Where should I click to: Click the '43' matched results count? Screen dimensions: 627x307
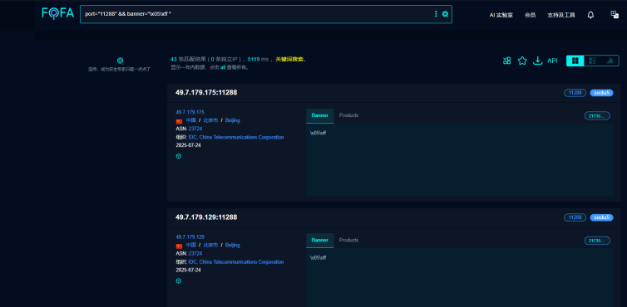pos(174,59)
